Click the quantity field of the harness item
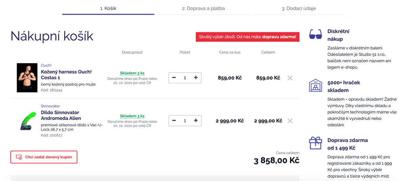 click(185, 78)
